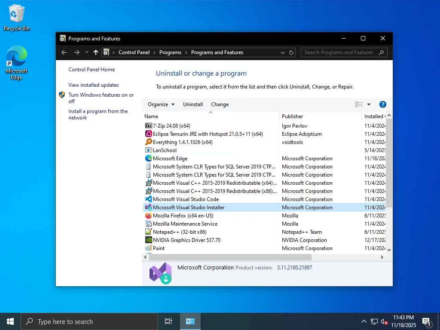Image resolution: width=440 pixels, height=330 pixels.
Task: Show hidden tray icons chevron
Action: (x=364, y=321)
